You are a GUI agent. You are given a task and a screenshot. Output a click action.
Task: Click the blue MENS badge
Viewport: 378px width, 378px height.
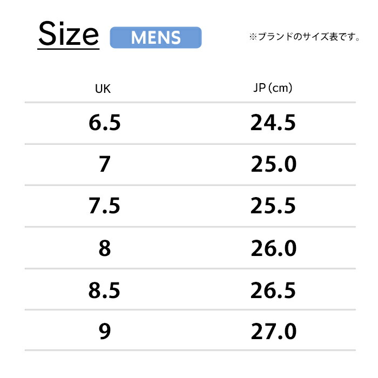point(156,37)
